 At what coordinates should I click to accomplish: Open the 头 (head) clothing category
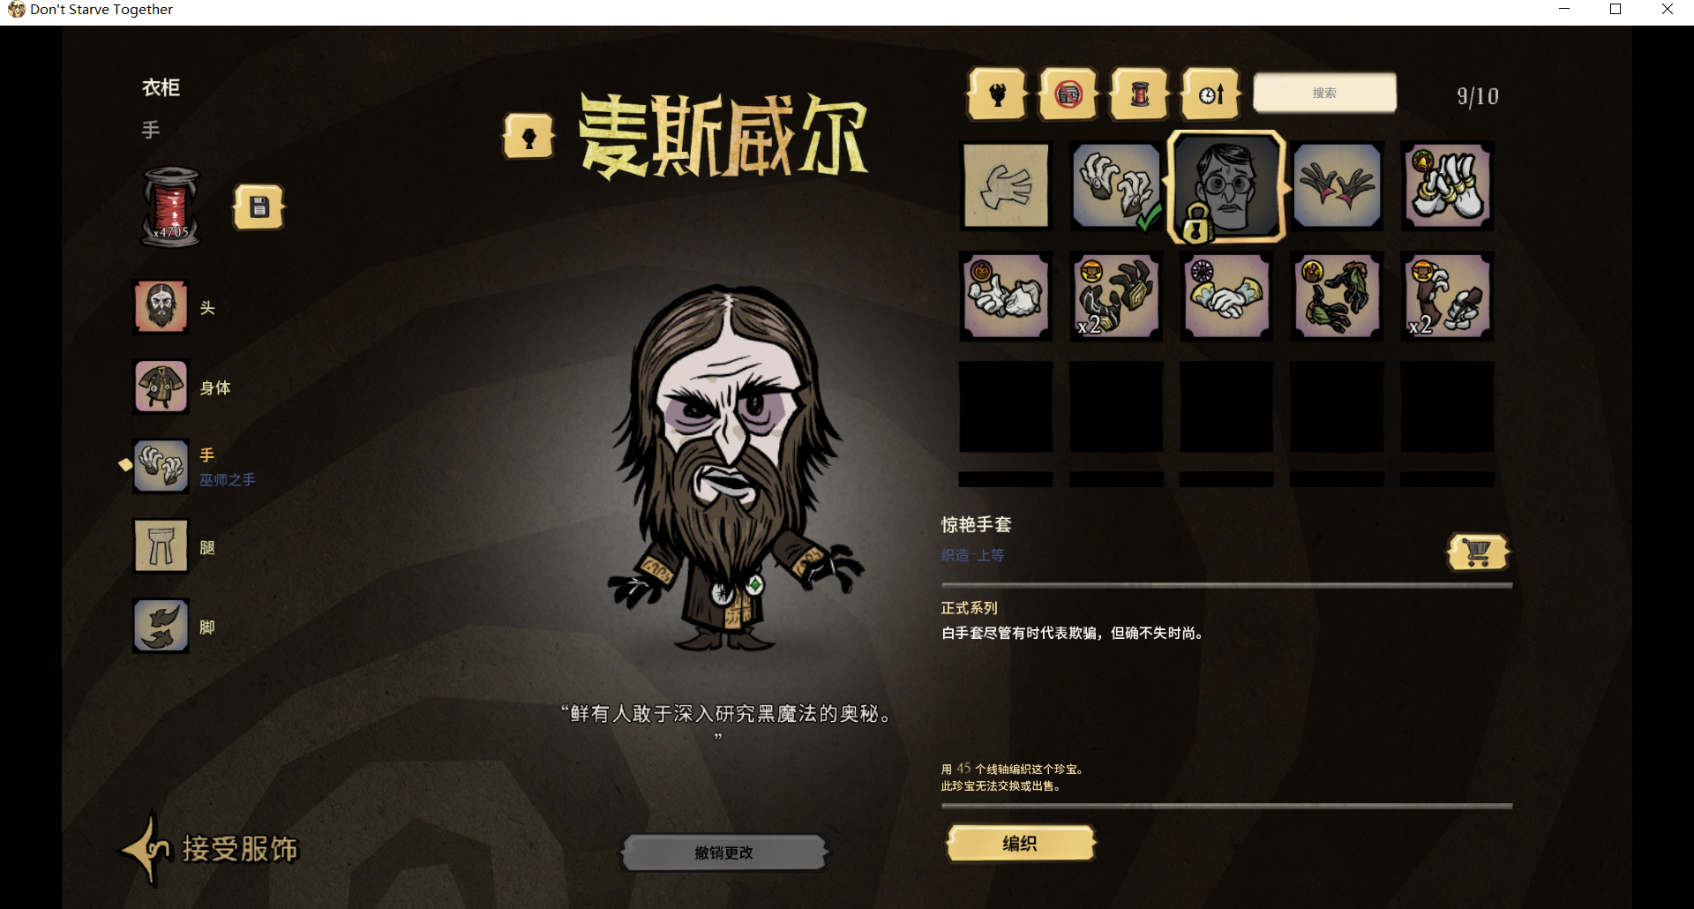click(161, 307)
